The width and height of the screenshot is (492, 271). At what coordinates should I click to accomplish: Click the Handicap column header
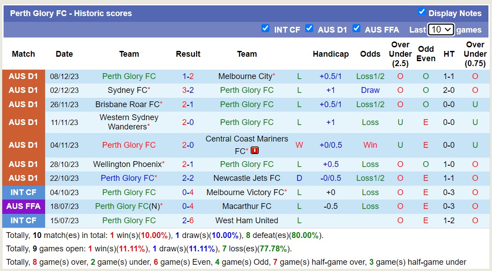331,54
